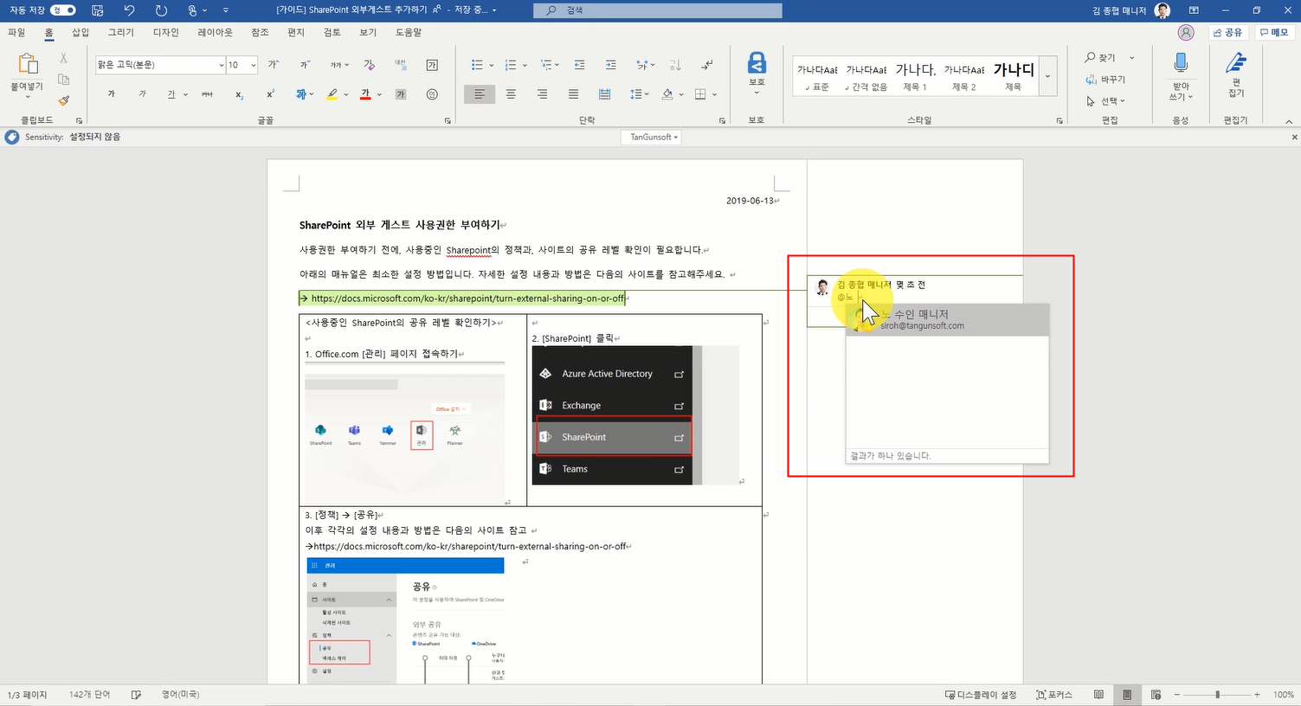The width and height of the screenshot is (1301, 706).
Task: Click the Superscript x² icon
Action: click(271, 94)
